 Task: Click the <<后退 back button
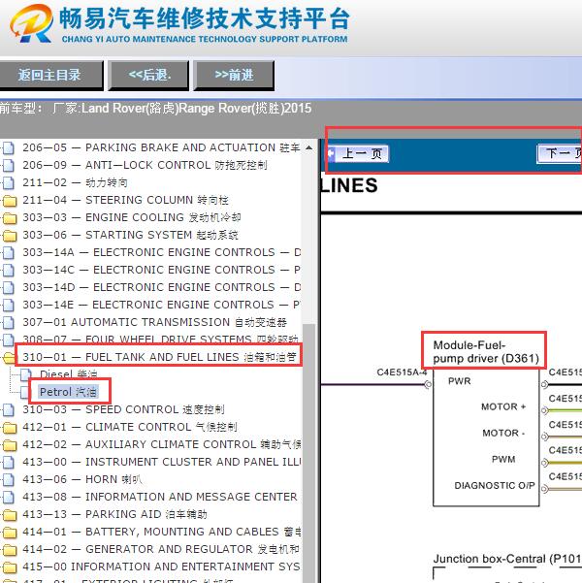click(148, 75)
